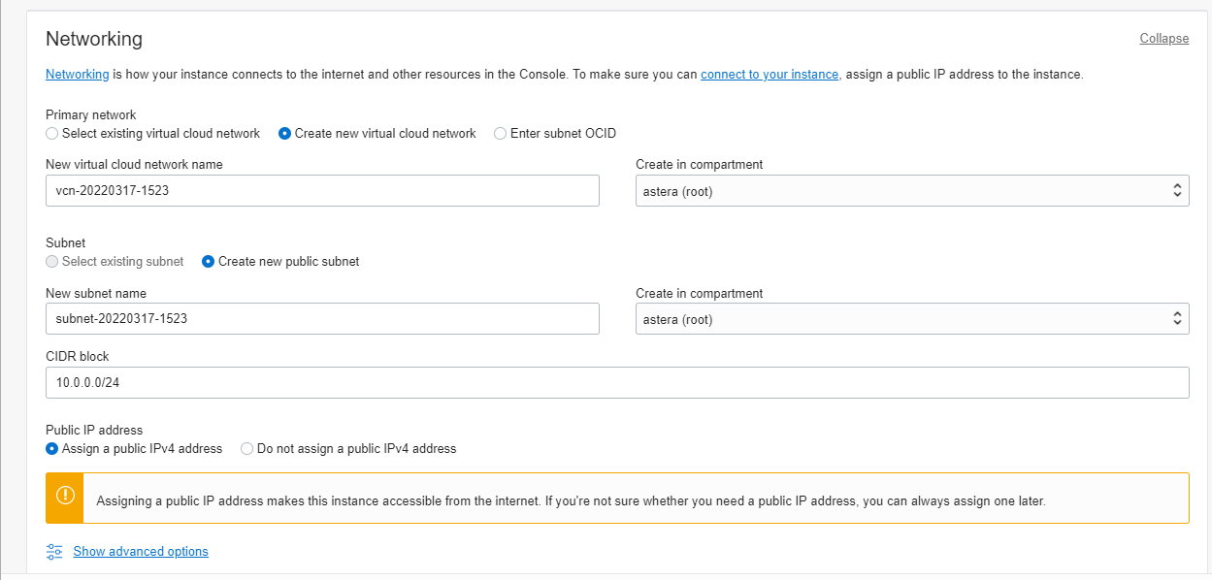Collapse the Networking section

coord(1163,39)
